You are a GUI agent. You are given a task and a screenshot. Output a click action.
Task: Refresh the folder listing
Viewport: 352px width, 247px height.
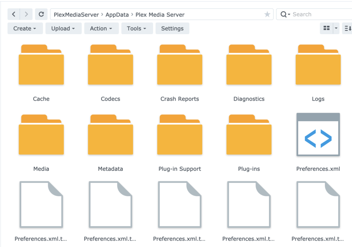pos(41,14)
